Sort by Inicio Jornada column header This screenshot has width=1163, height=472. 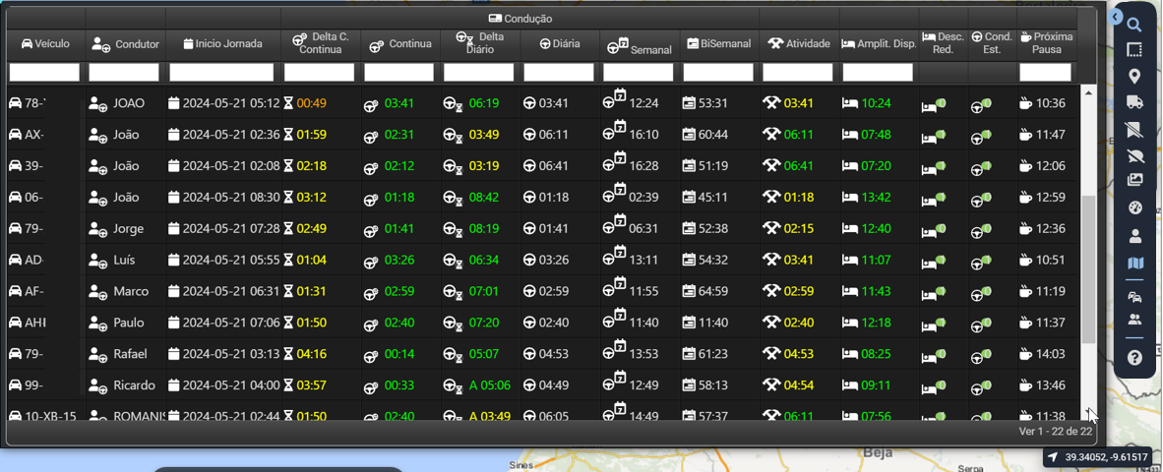pyautogui.click(x=222, y=44)
